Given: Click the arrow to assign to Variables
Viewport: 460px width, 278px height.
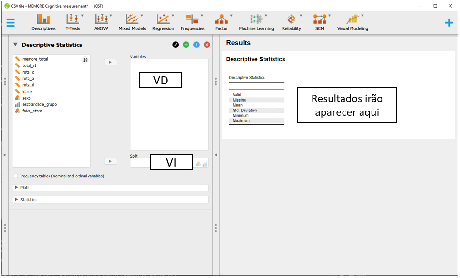Looking at the screenshot, I should [x=110, y=62].
